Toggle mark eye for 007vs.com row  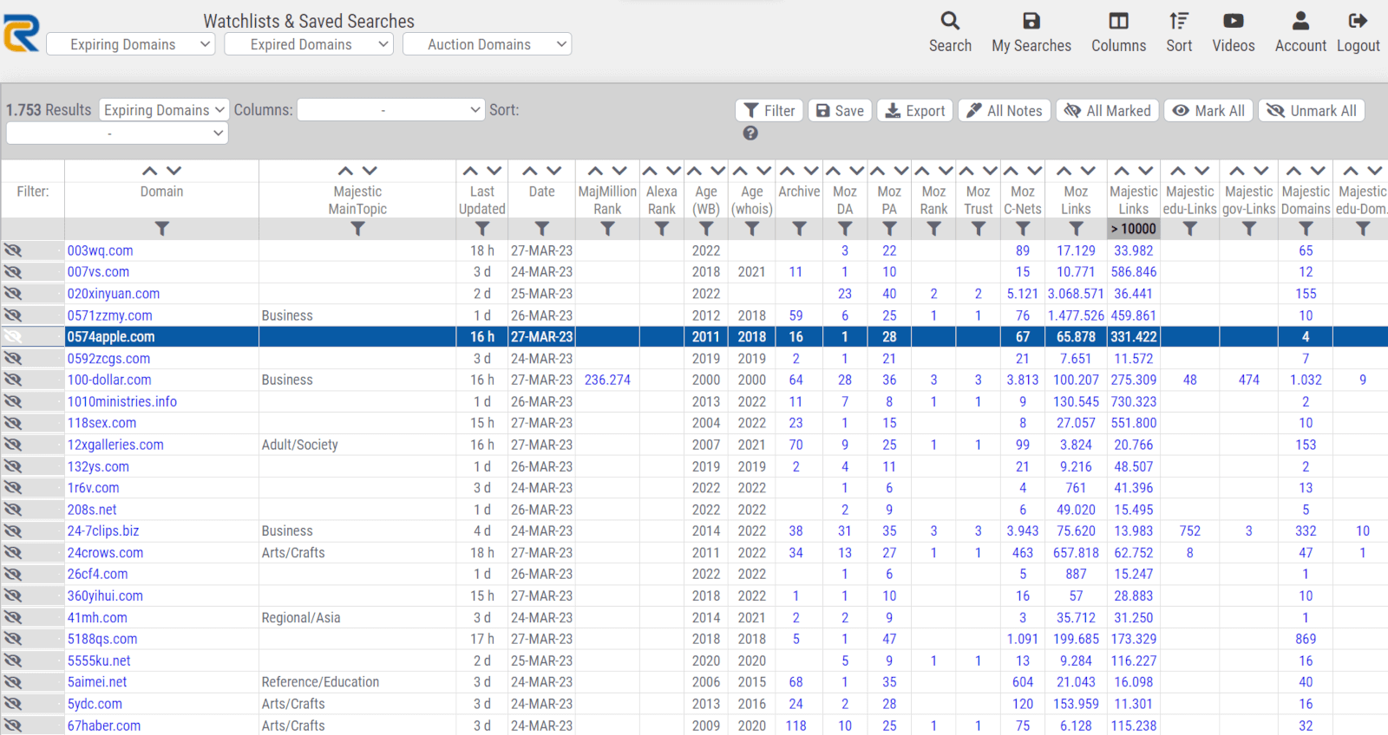(13, 272)
